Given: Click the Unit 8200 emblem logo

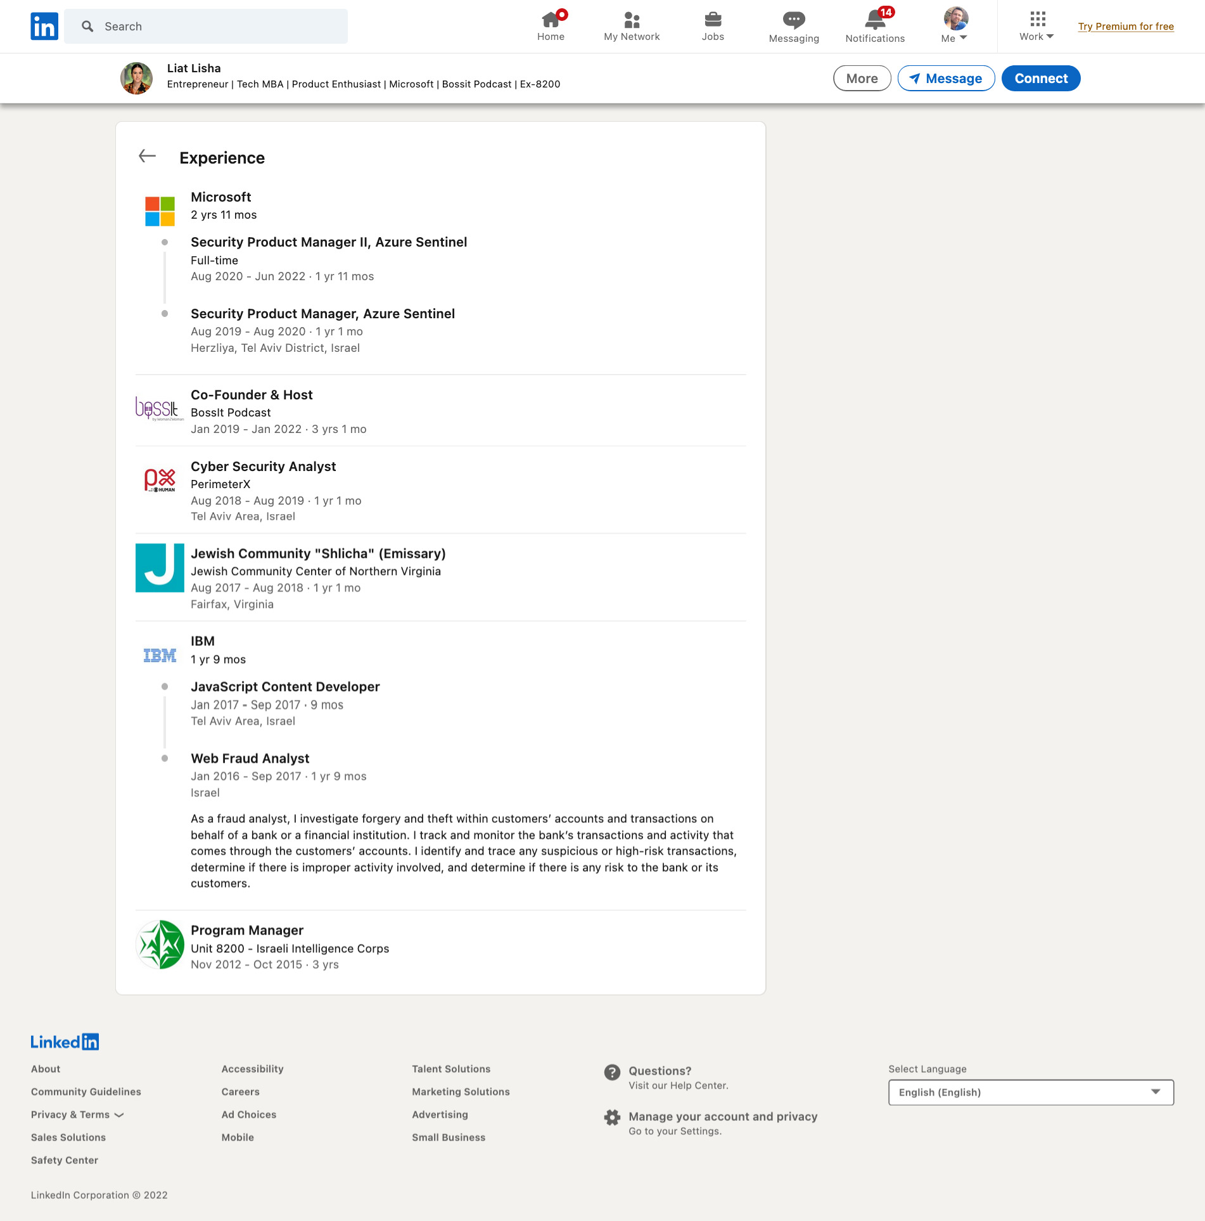Looking at the screenshot, I should pyautogui.click(x=160, y=945).
